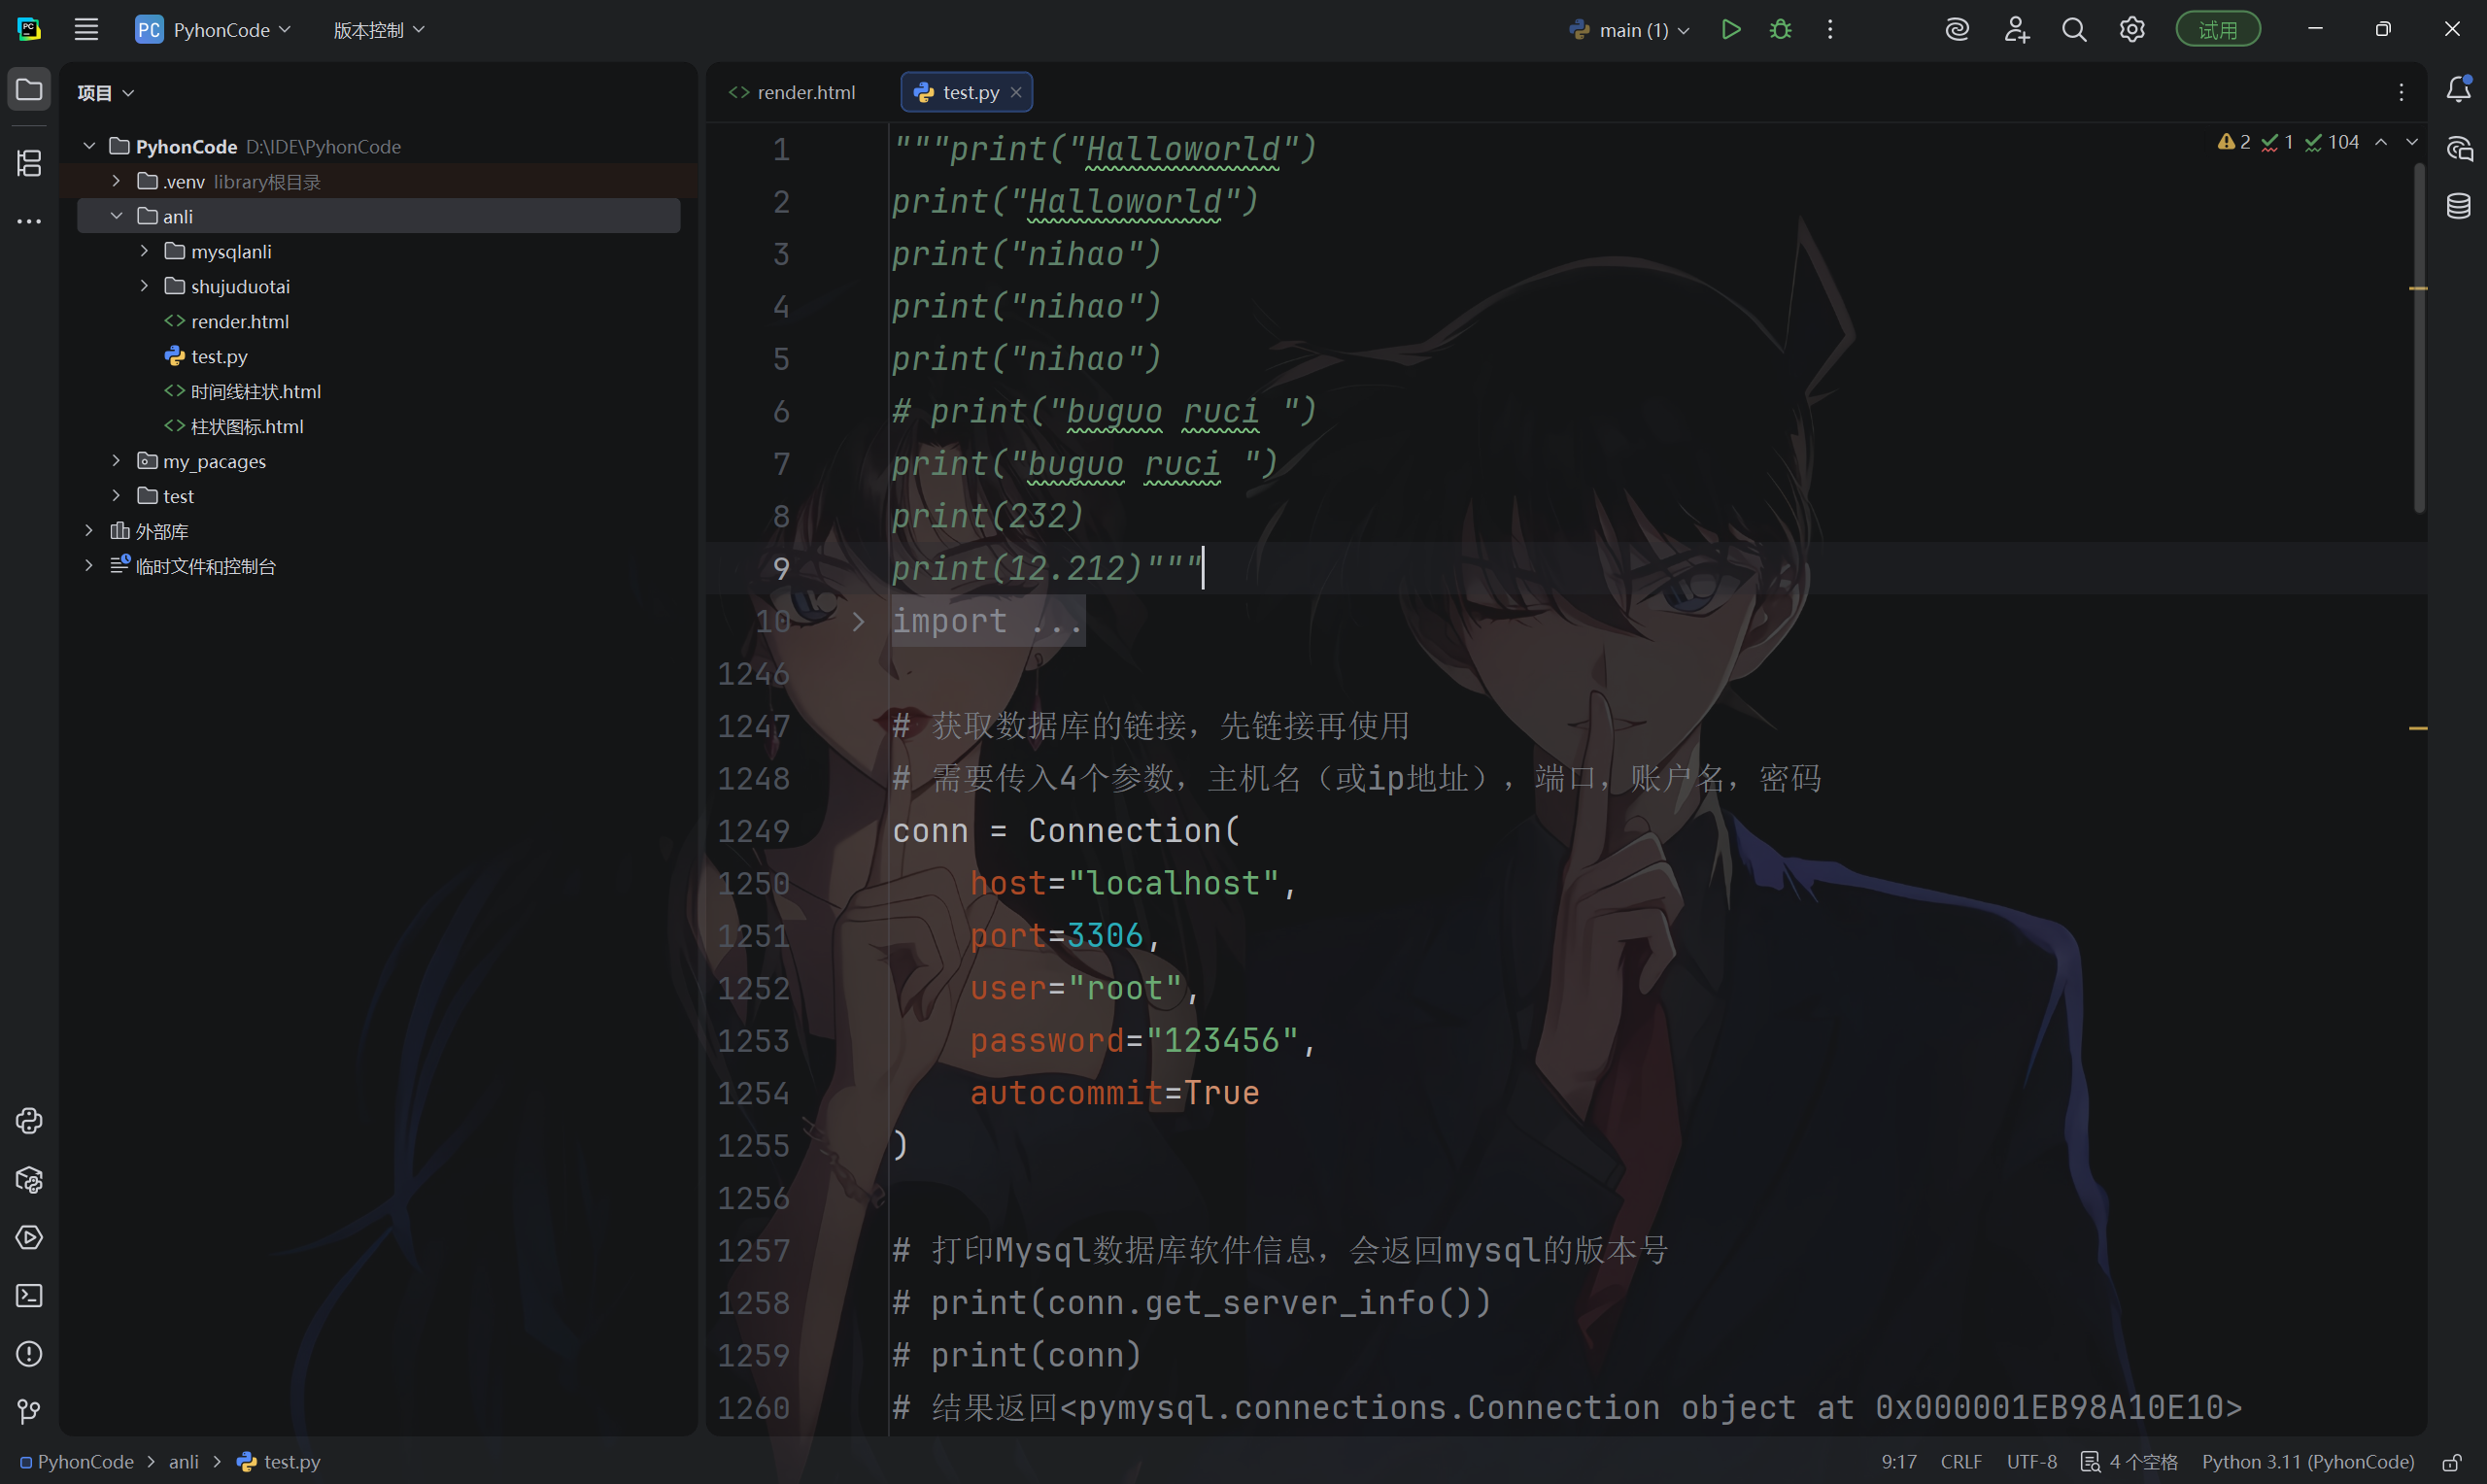Run the main configuration with the green play icon
2487x1484 pixels.
click(1731, 30)
